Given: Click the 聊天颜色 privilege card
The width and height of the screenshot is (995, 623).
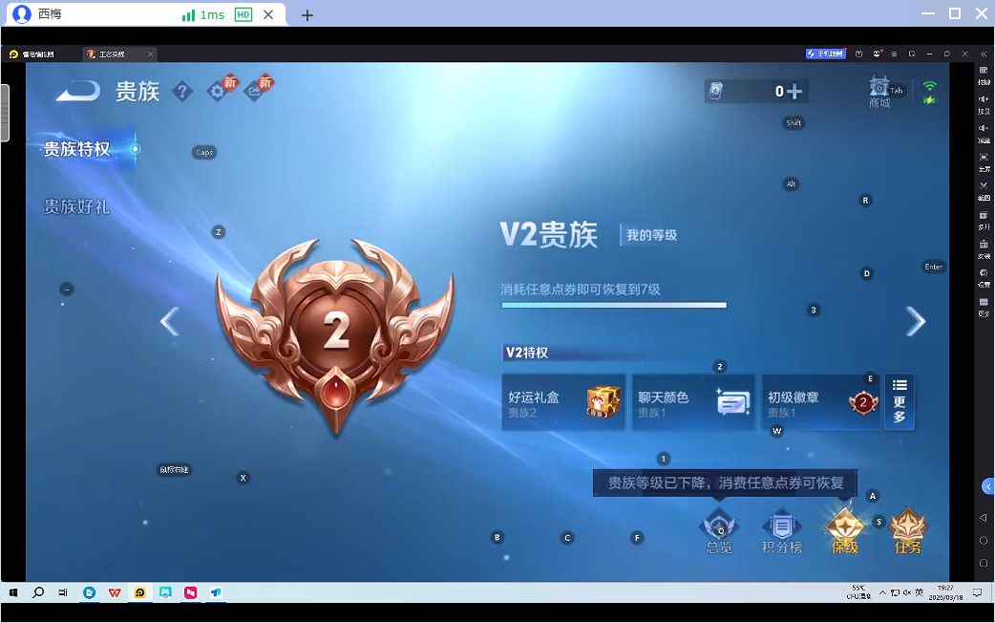Looking at the screenshot, I should tap(692, 401).
